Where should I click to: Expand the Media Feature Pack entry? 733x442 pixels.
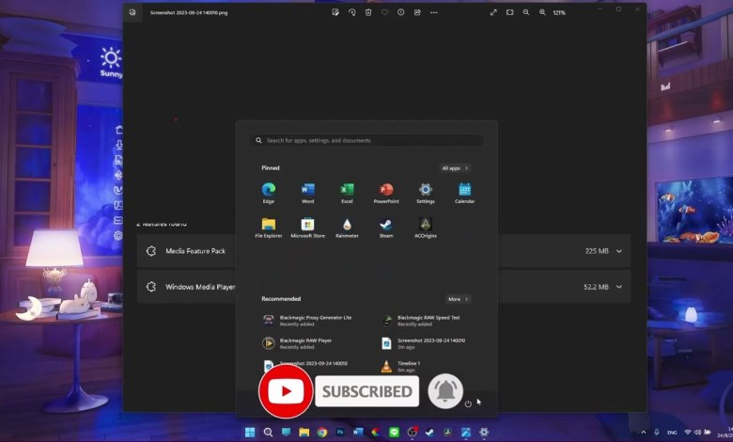618,251
